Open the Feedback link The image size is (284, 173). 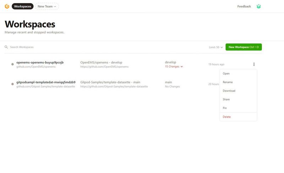point(244,6)
